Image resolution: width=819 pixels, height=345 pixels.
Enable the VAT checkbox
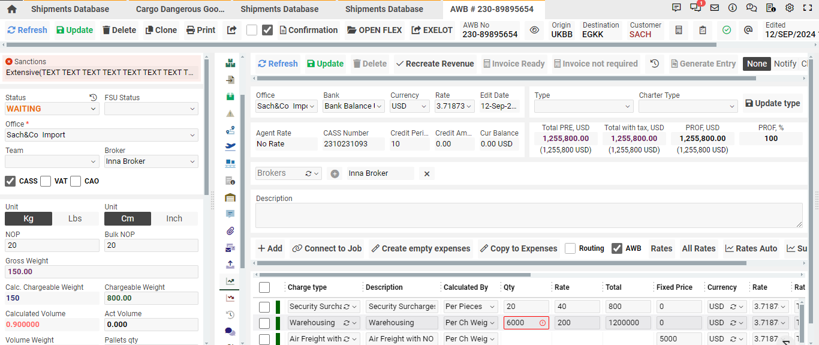(46, 181)
